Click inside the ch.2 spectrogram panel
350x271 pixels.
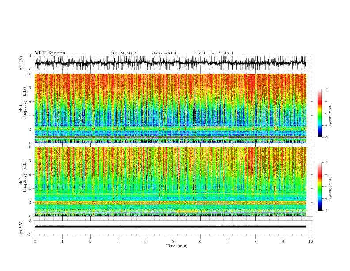click(171, 182)
